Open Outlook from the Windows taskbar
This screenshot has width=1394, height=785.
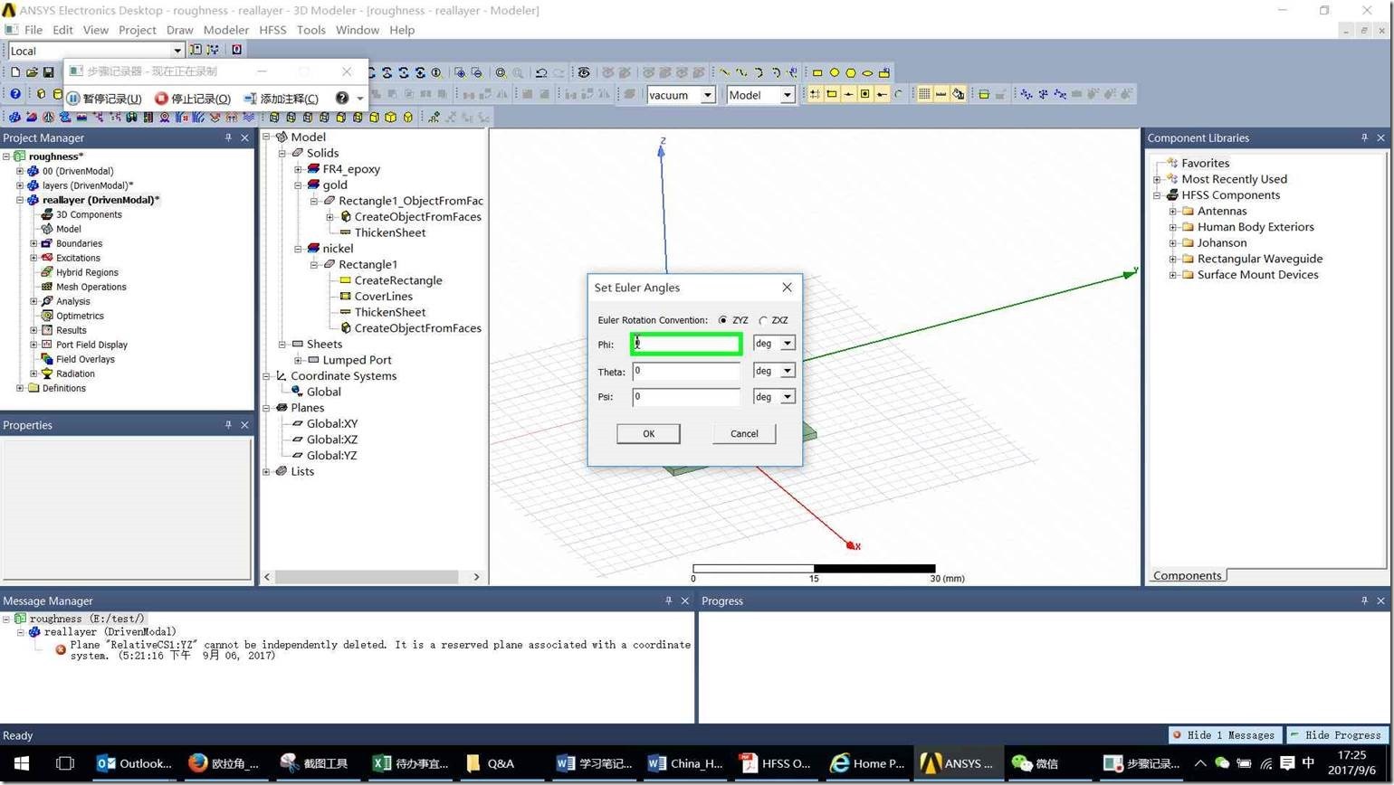pos(134,763)
